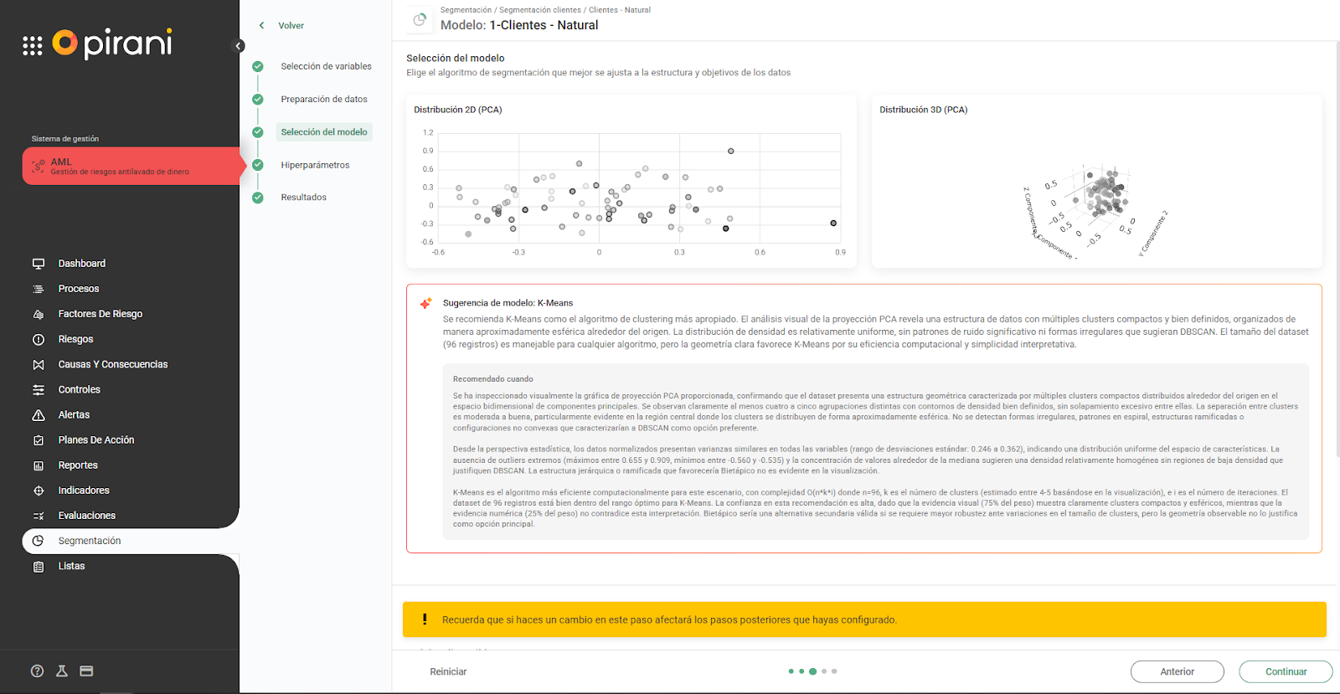Jump to the Hiperparámetros step checkmark

click(258, 165)
